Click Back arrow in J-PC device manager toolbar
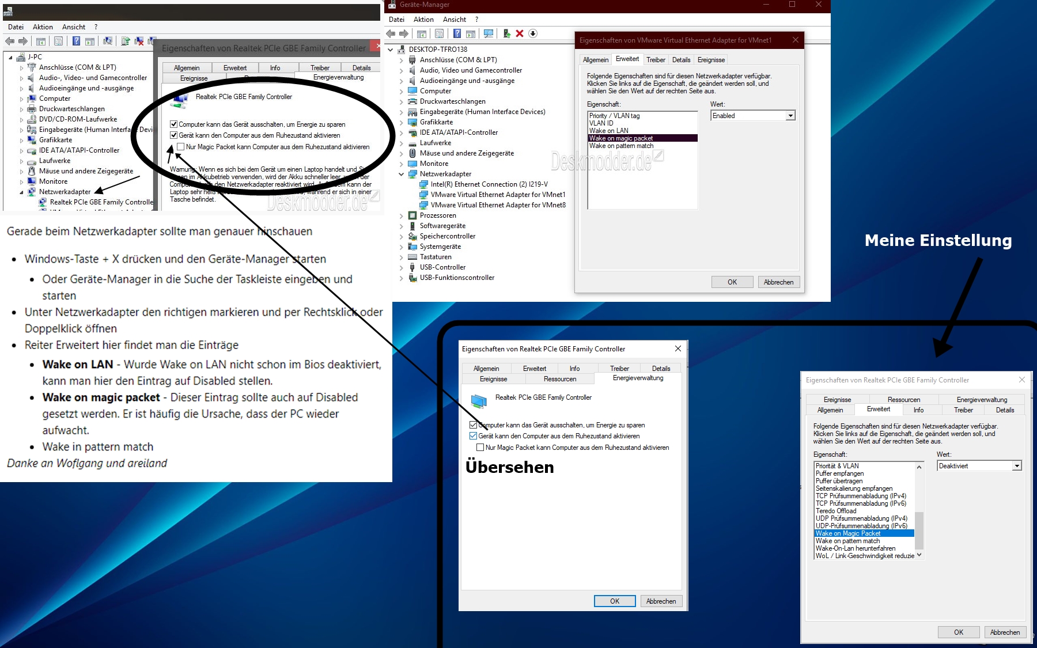1037x648 pixels. 10,41
